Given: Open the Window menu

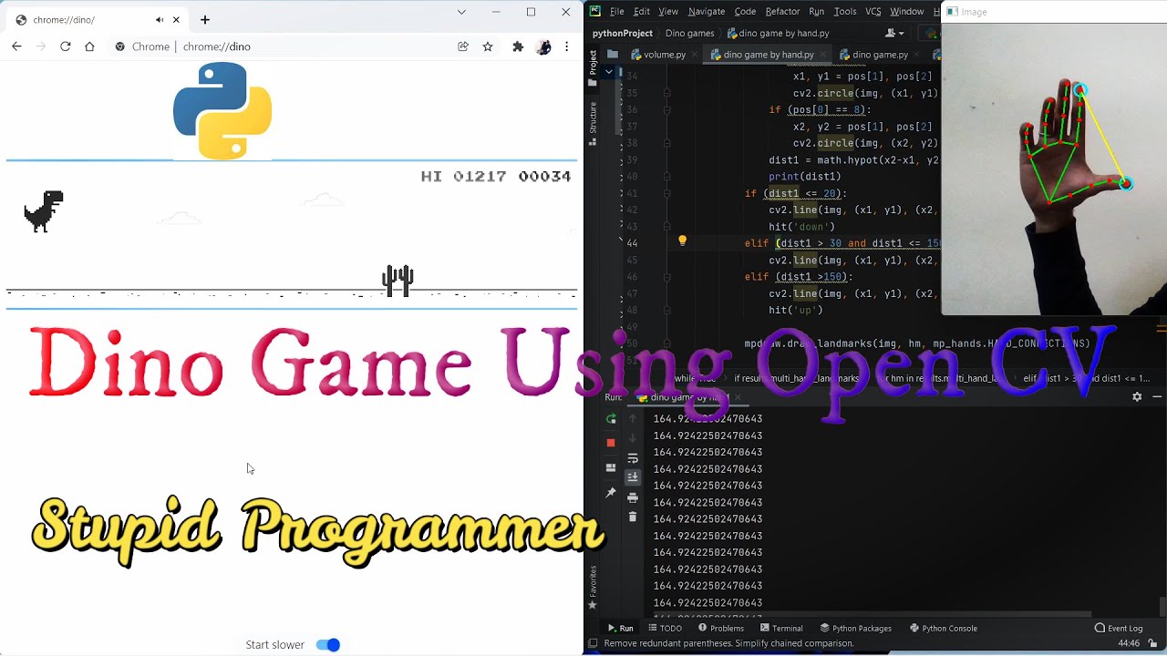Looking at the screenshot, I should tap(906, 12).
